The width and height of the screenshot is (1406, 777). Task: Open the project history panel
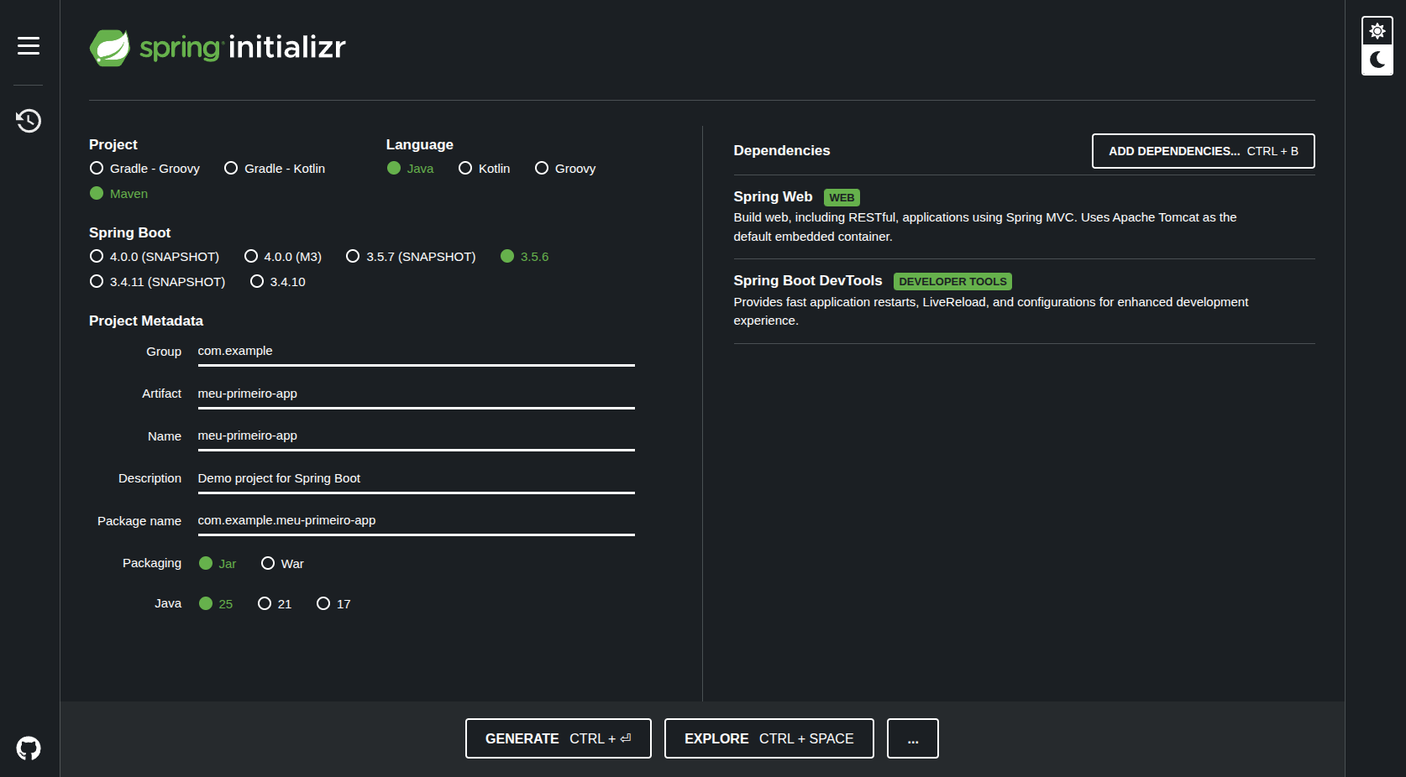28,120
